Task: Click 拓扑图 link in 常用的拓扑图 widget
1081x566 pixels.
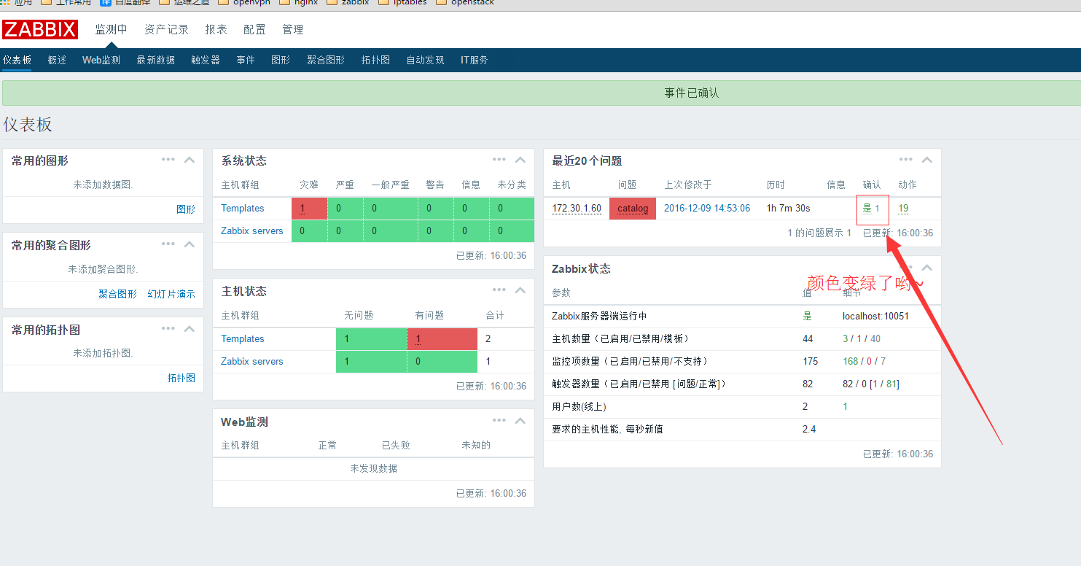Action: point(182,378)
